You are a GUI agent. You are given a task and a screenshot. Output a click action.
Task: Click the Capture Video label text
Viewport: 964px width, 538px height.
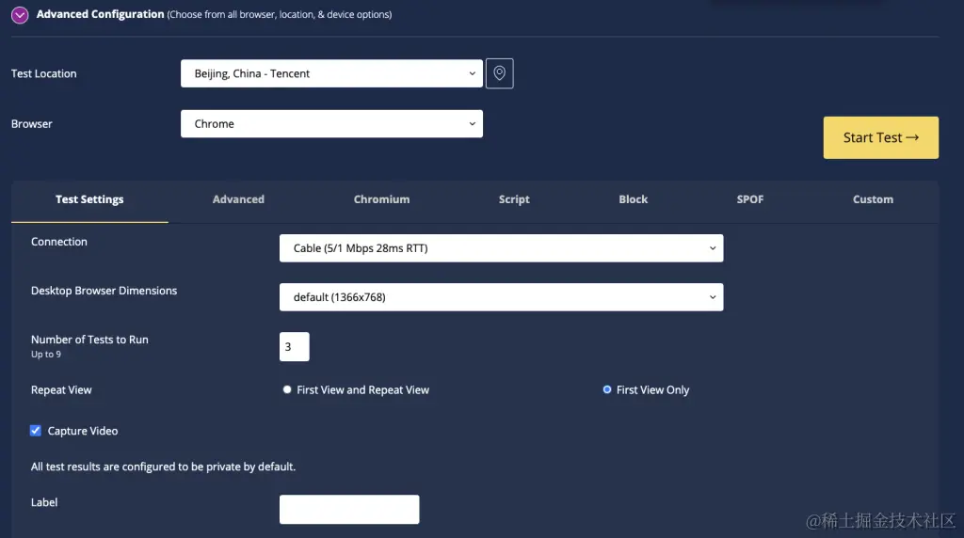pyautogui.click(x=83, y=431)
